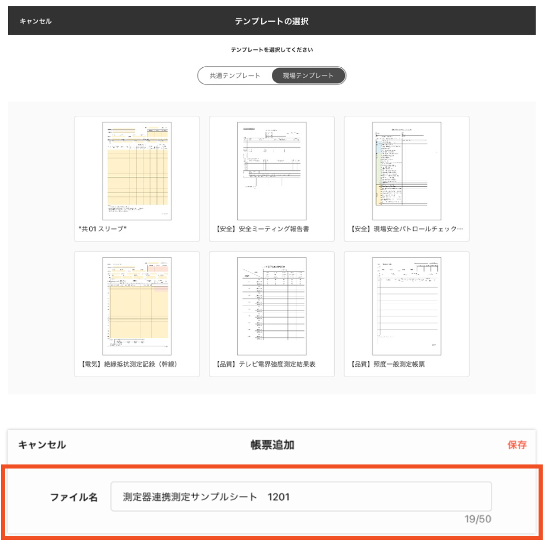543x542 pixels.
Task: Click the 【安全】現場安全パトロールチェック… title text
Action: tap(407, 229)
